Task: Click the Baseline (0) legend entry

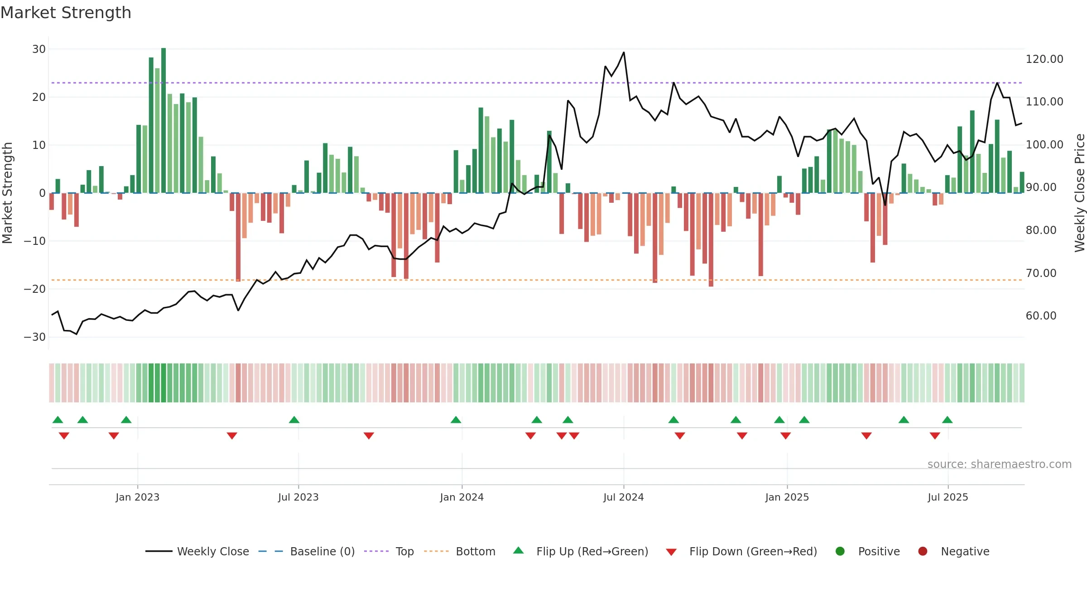Action: [x=307, y=551]
